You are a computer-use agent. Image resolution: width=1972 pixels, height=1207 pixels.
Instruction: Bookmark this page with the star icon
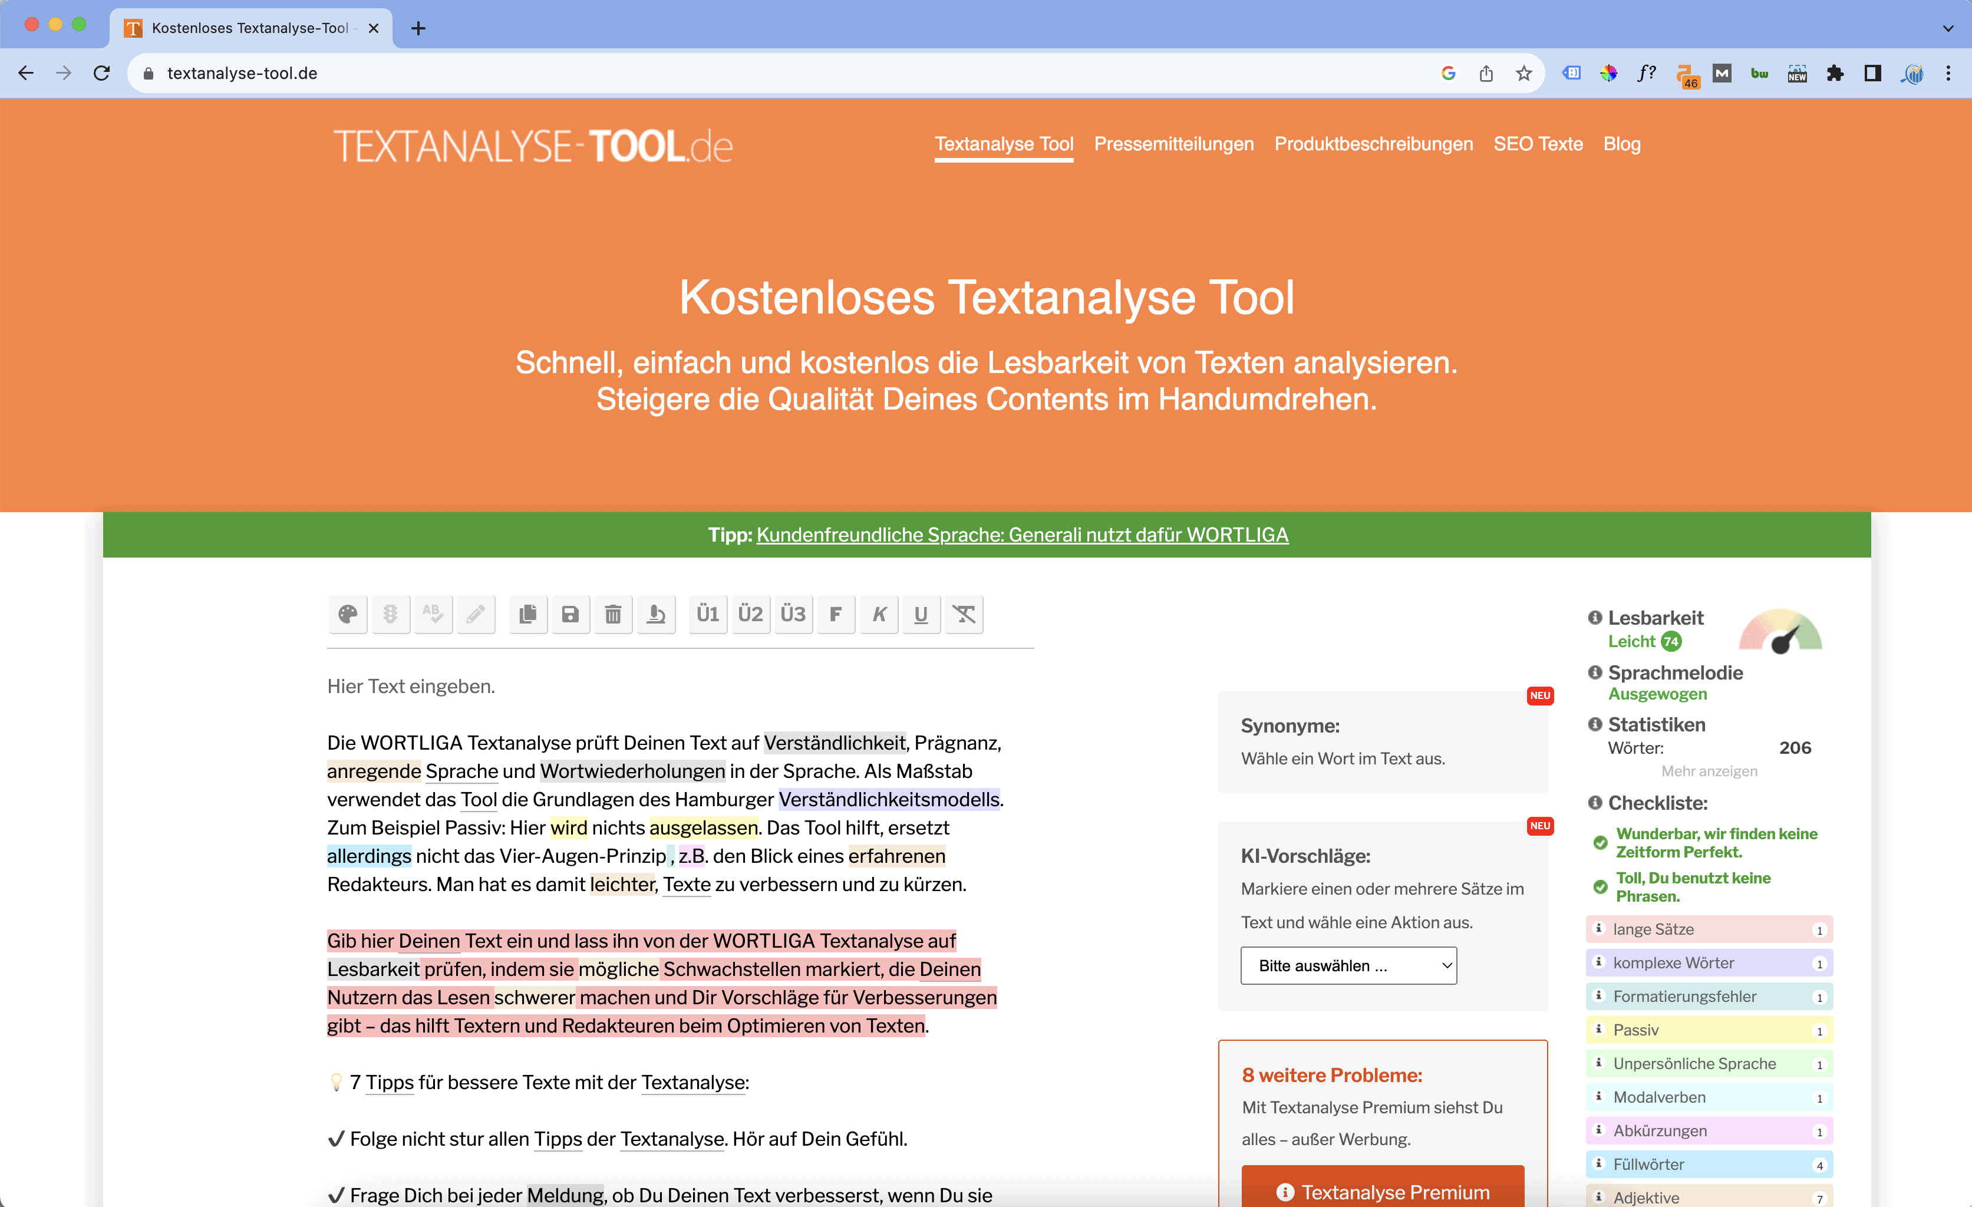pos(1524,73)
